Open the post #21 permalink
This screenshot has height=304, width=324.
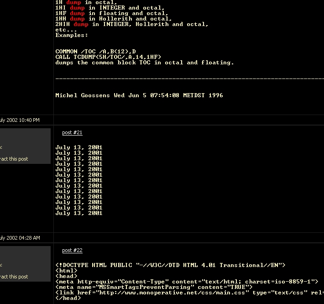pyautogui.click(x=72, y=132)
